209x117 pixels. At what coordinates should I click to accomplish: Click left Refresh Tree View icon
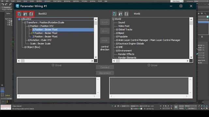[x=31, y=14]
